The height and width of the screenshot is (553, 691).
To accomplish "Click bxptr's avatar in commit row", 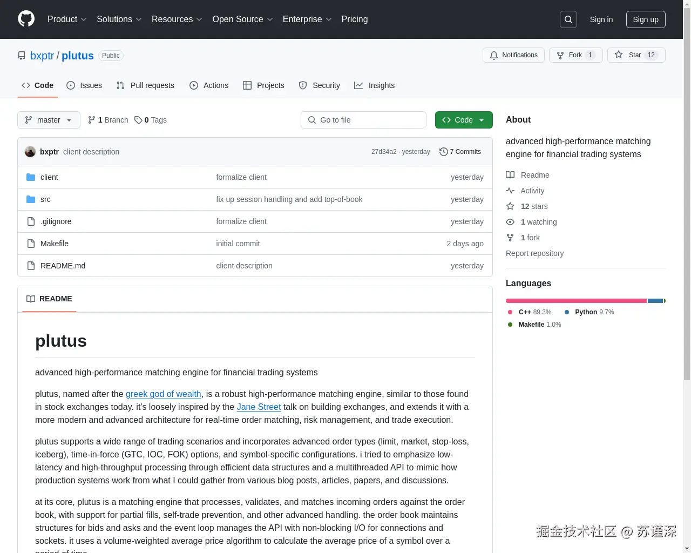I will 30,152.
